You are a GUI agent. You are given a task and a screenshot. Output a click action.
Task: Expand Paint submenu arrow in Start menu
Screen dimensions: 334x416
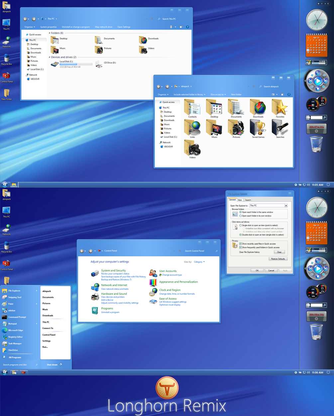(37, 304)
